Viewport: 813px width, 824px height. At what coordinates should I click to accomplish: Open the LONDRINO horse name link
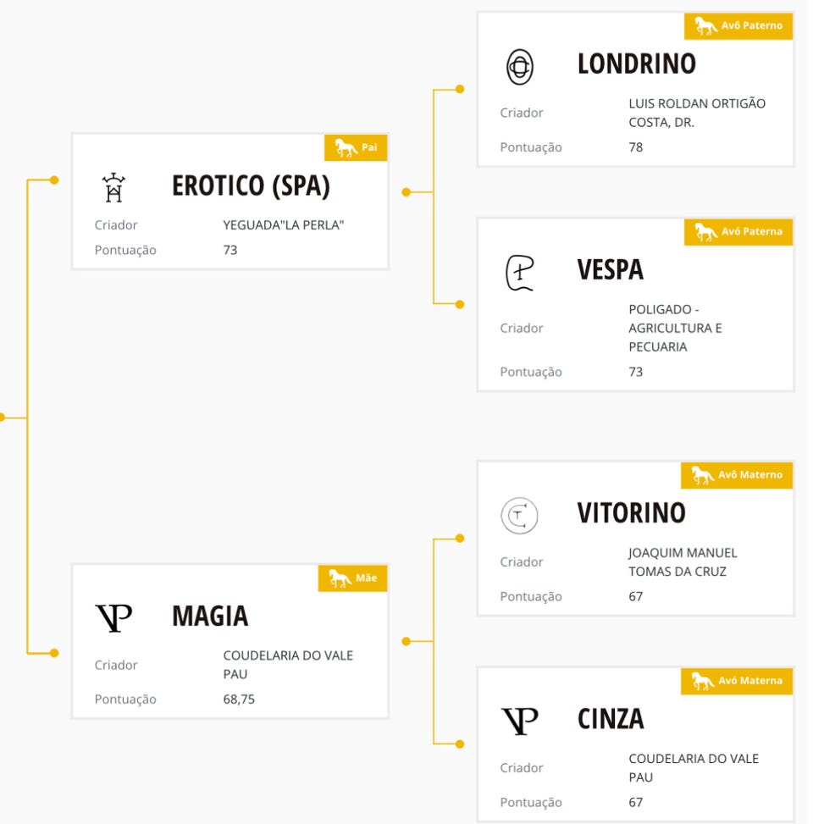tap(636, 64)
